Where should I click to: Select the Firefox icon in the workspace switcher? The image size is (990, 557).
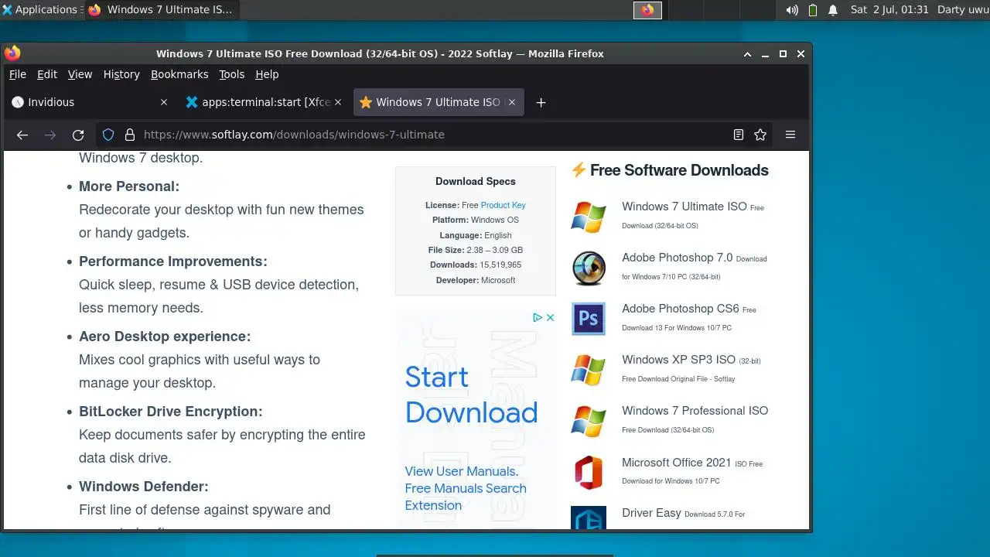[647, 10]
